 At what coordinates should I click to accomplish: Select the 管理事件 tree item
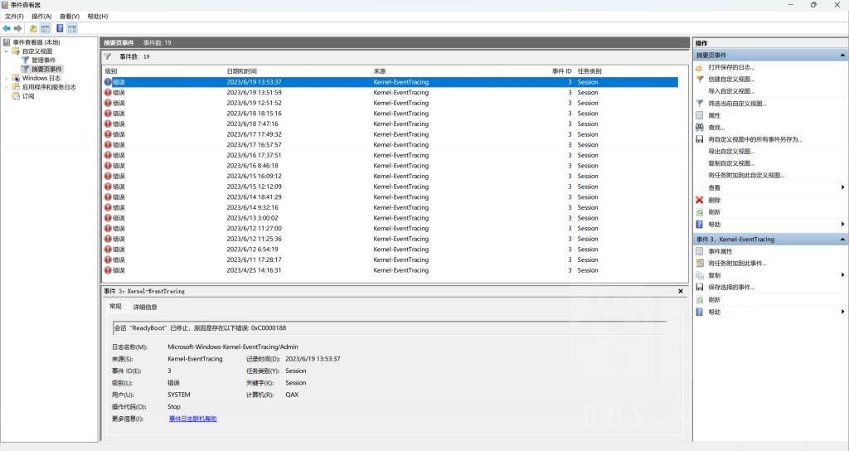[43, 60]
